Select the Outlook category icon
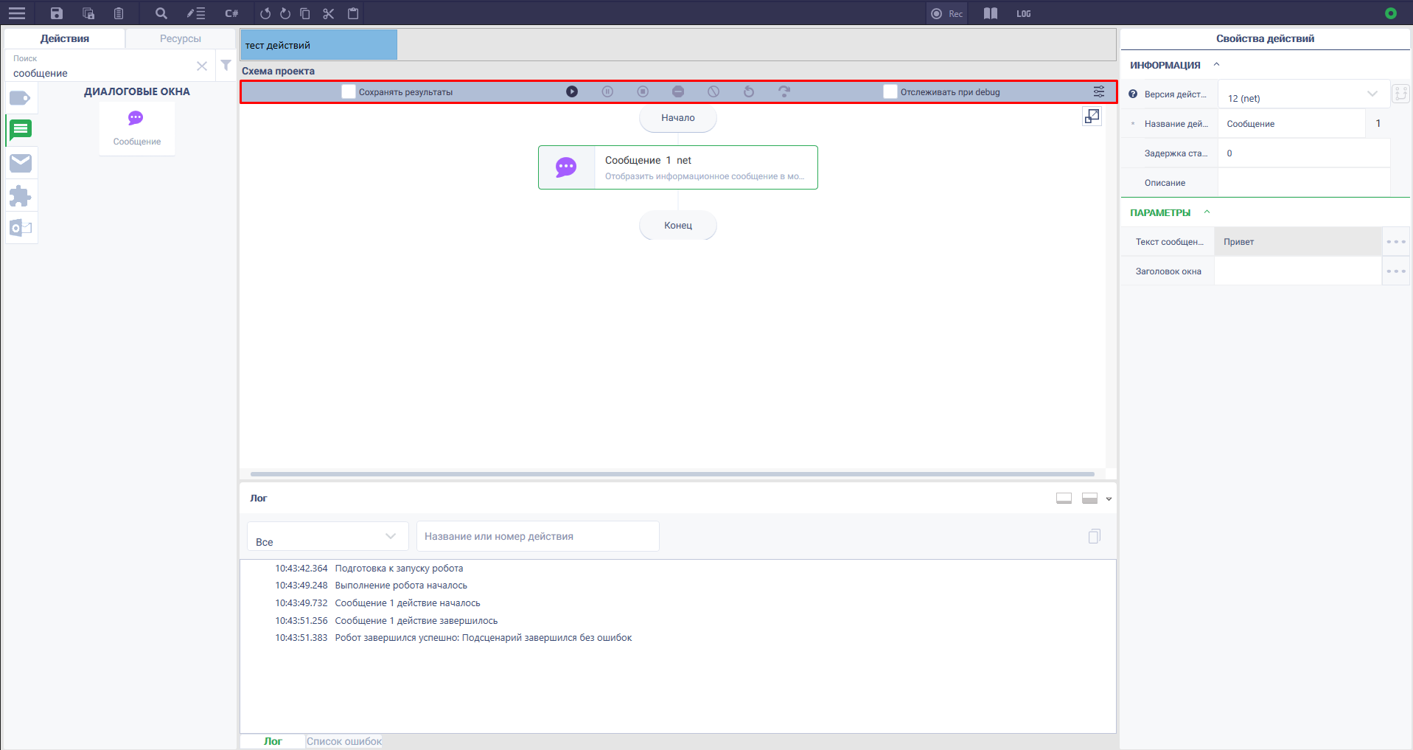The height and width of the screenshot is (750, 1413). coord(21,228)
